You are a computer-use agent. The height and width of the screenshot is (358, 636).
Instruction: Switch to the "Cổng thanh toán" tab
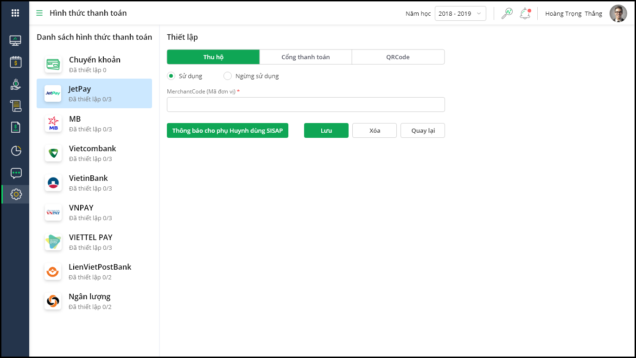[x=305, y=57]
